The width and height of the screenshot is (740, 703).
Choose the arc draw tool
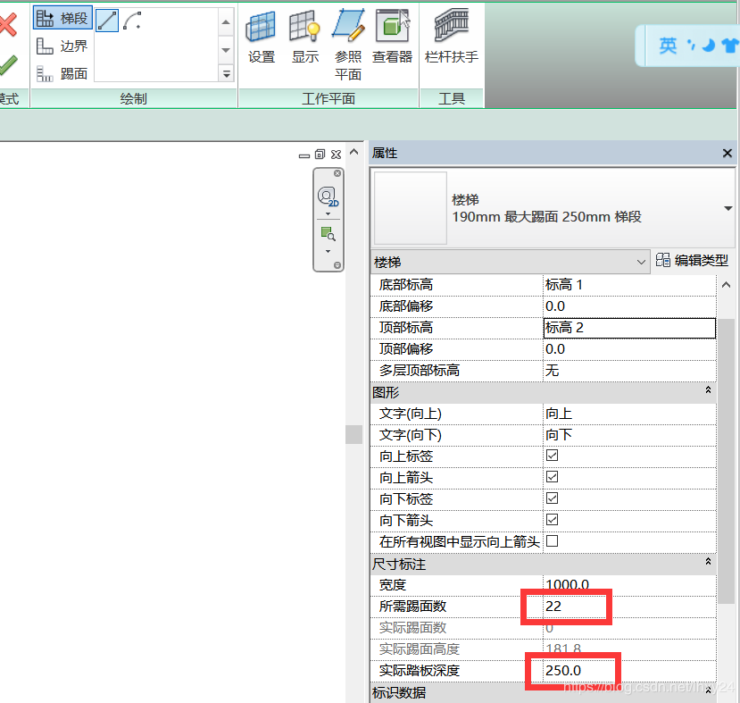132,21
